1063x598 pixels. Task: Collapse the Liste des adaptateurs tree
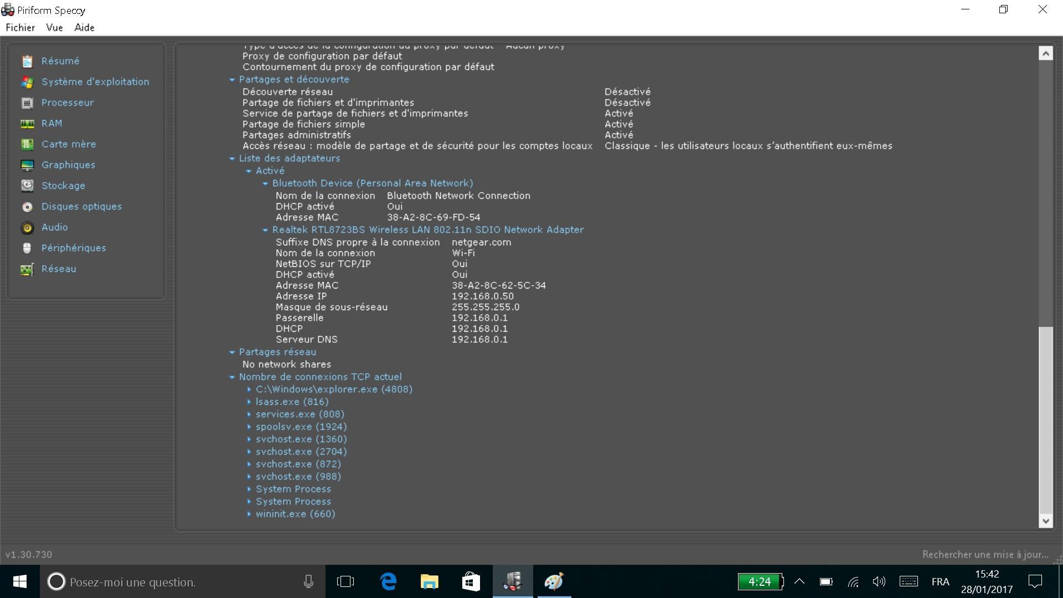(233, 158)
